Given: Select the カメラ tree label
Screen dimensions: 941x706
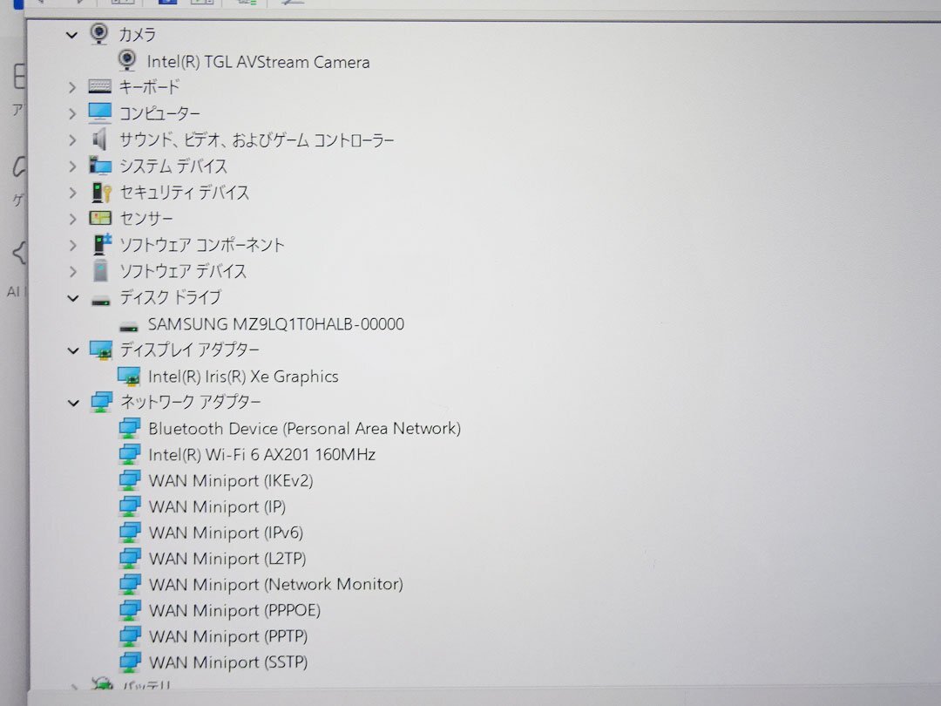Looking at the screenshot, I should (137, 35).
